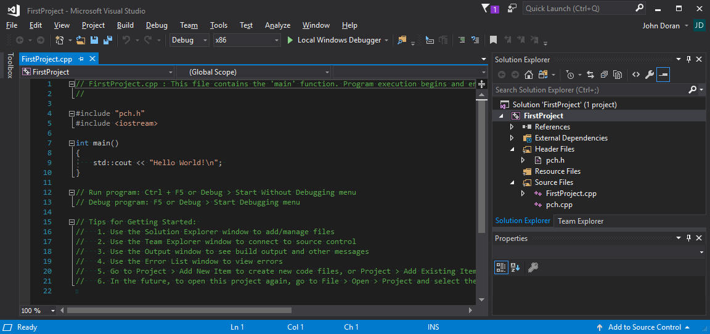Image resolution: width=710 pixels, height=334 pixels.
Task: Click the Save All toolbar icon
Action: [108, 40]
